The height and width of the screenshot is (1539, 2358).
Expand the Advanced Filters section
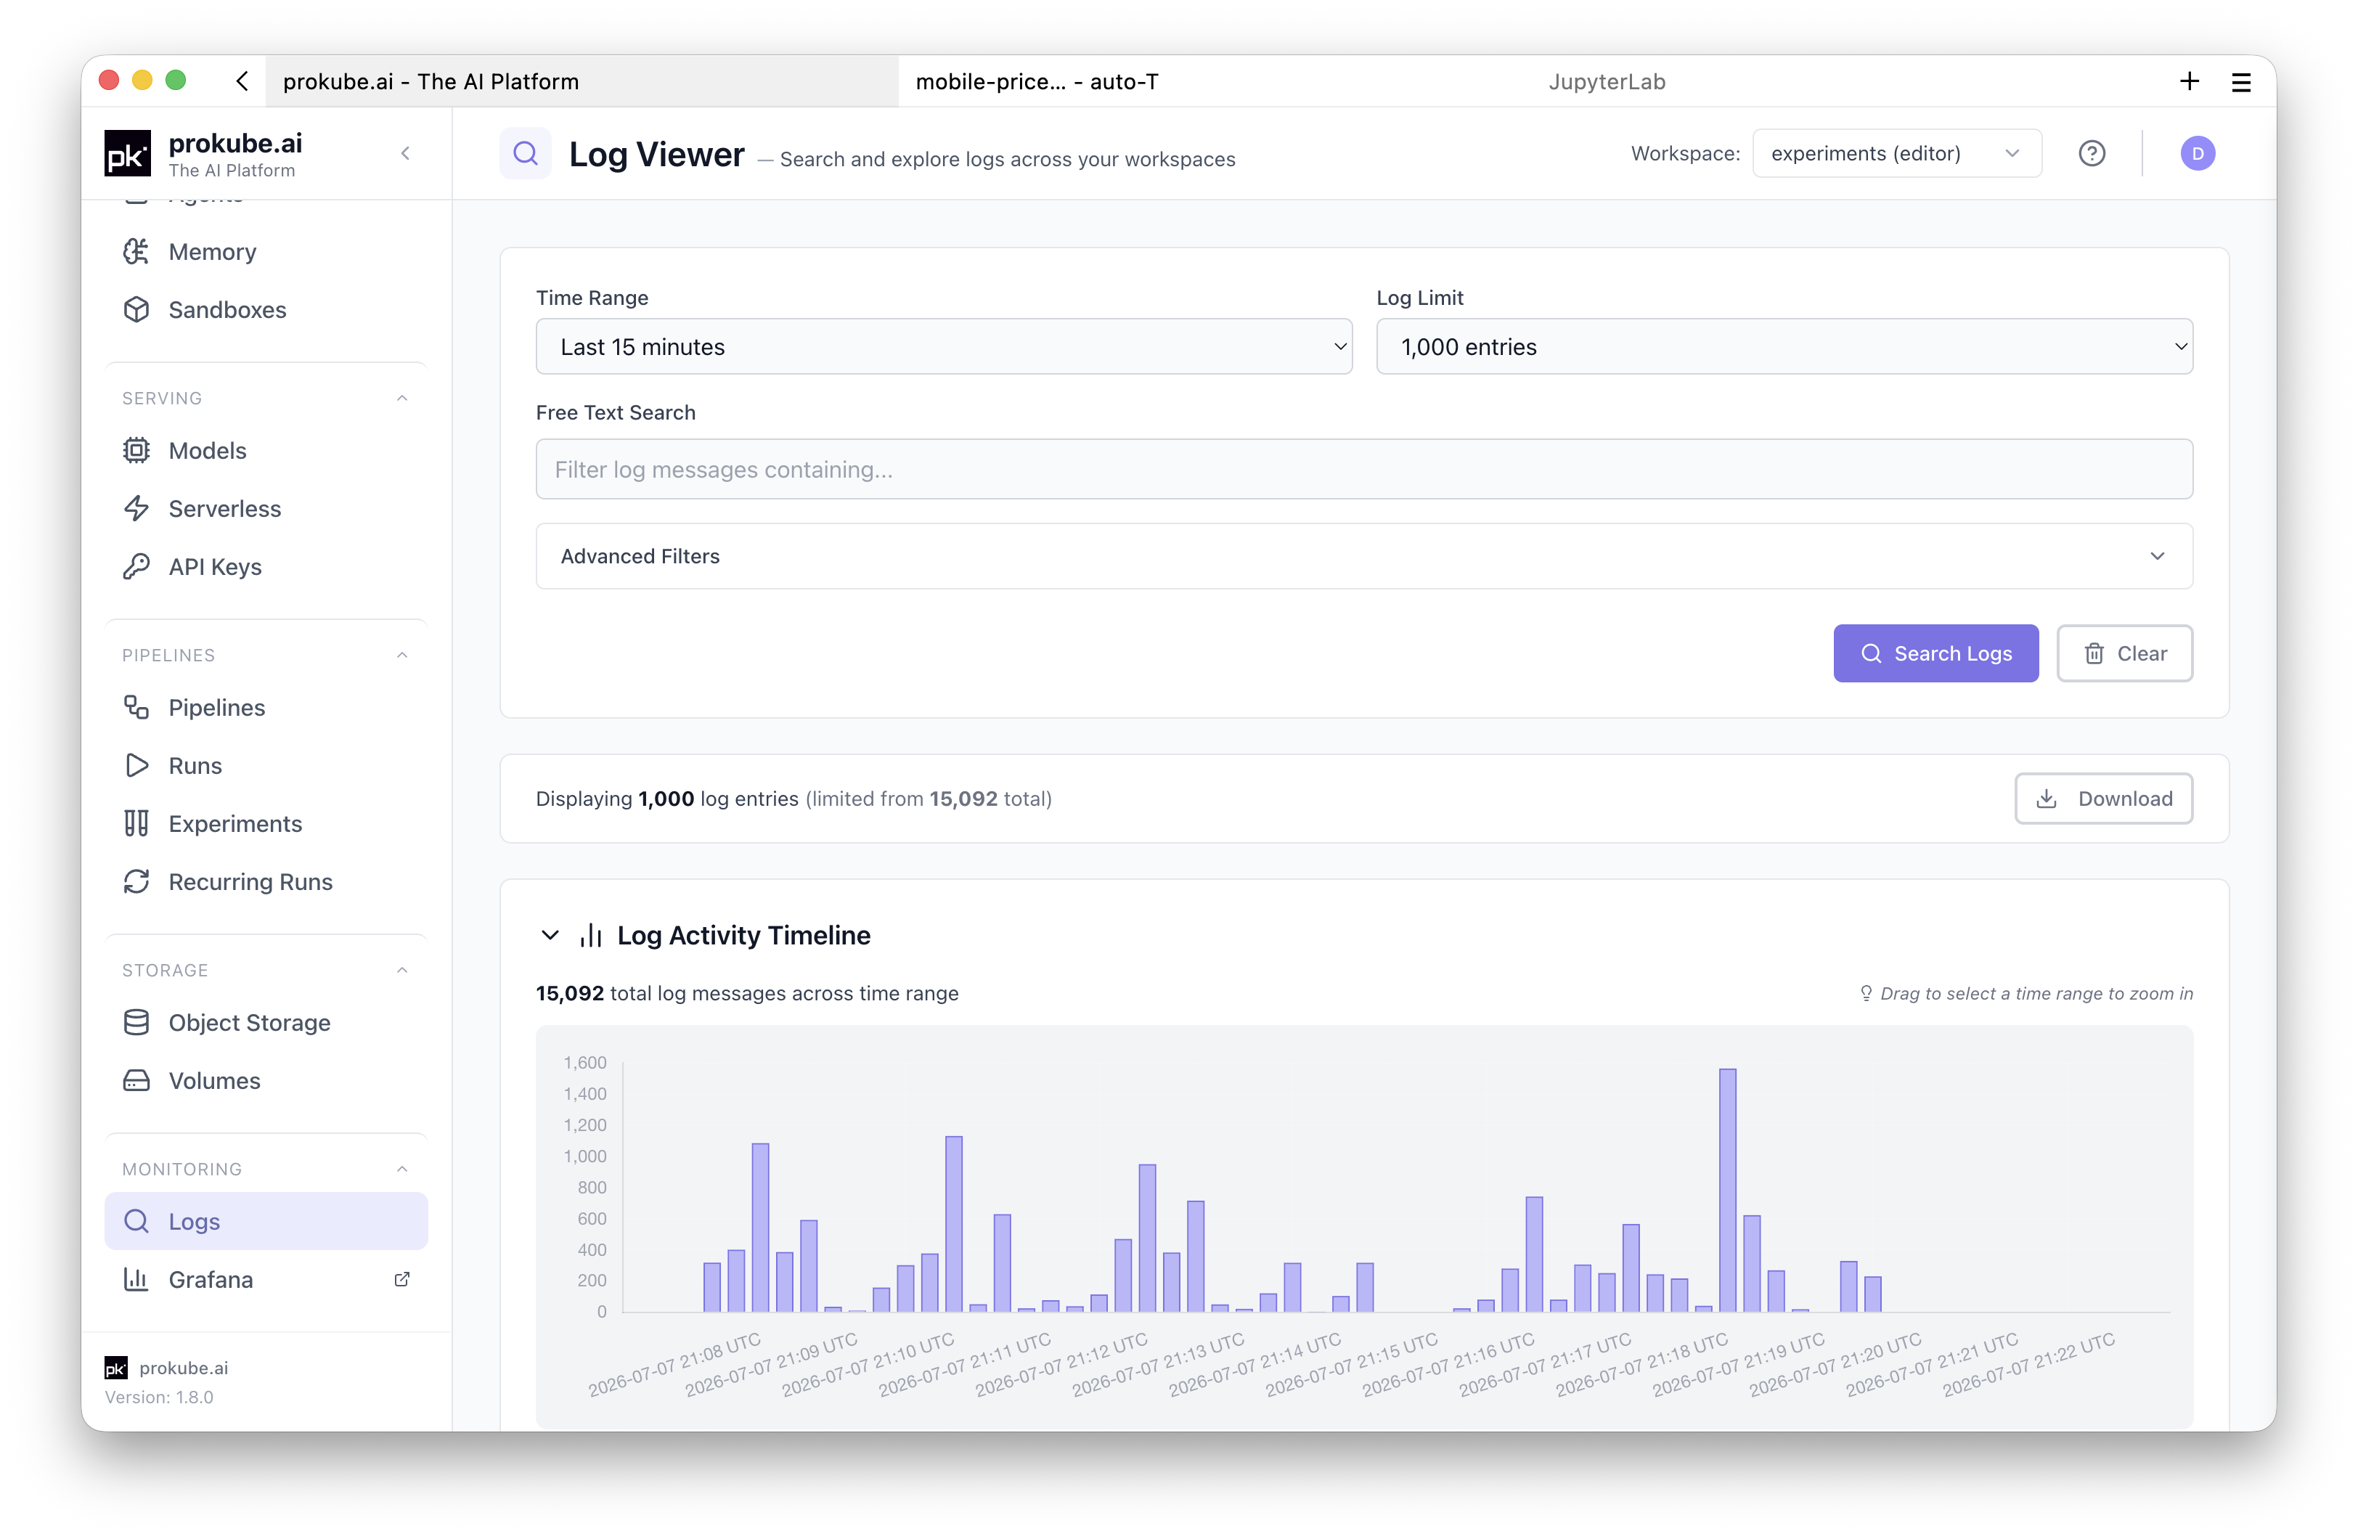tap(1364, 556)
